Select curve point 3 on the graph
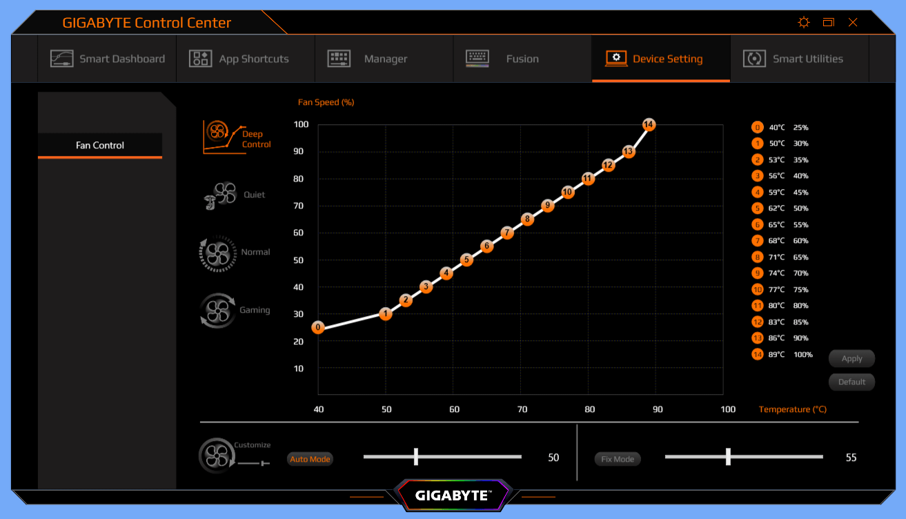906x519 pixels. (426, 286)
